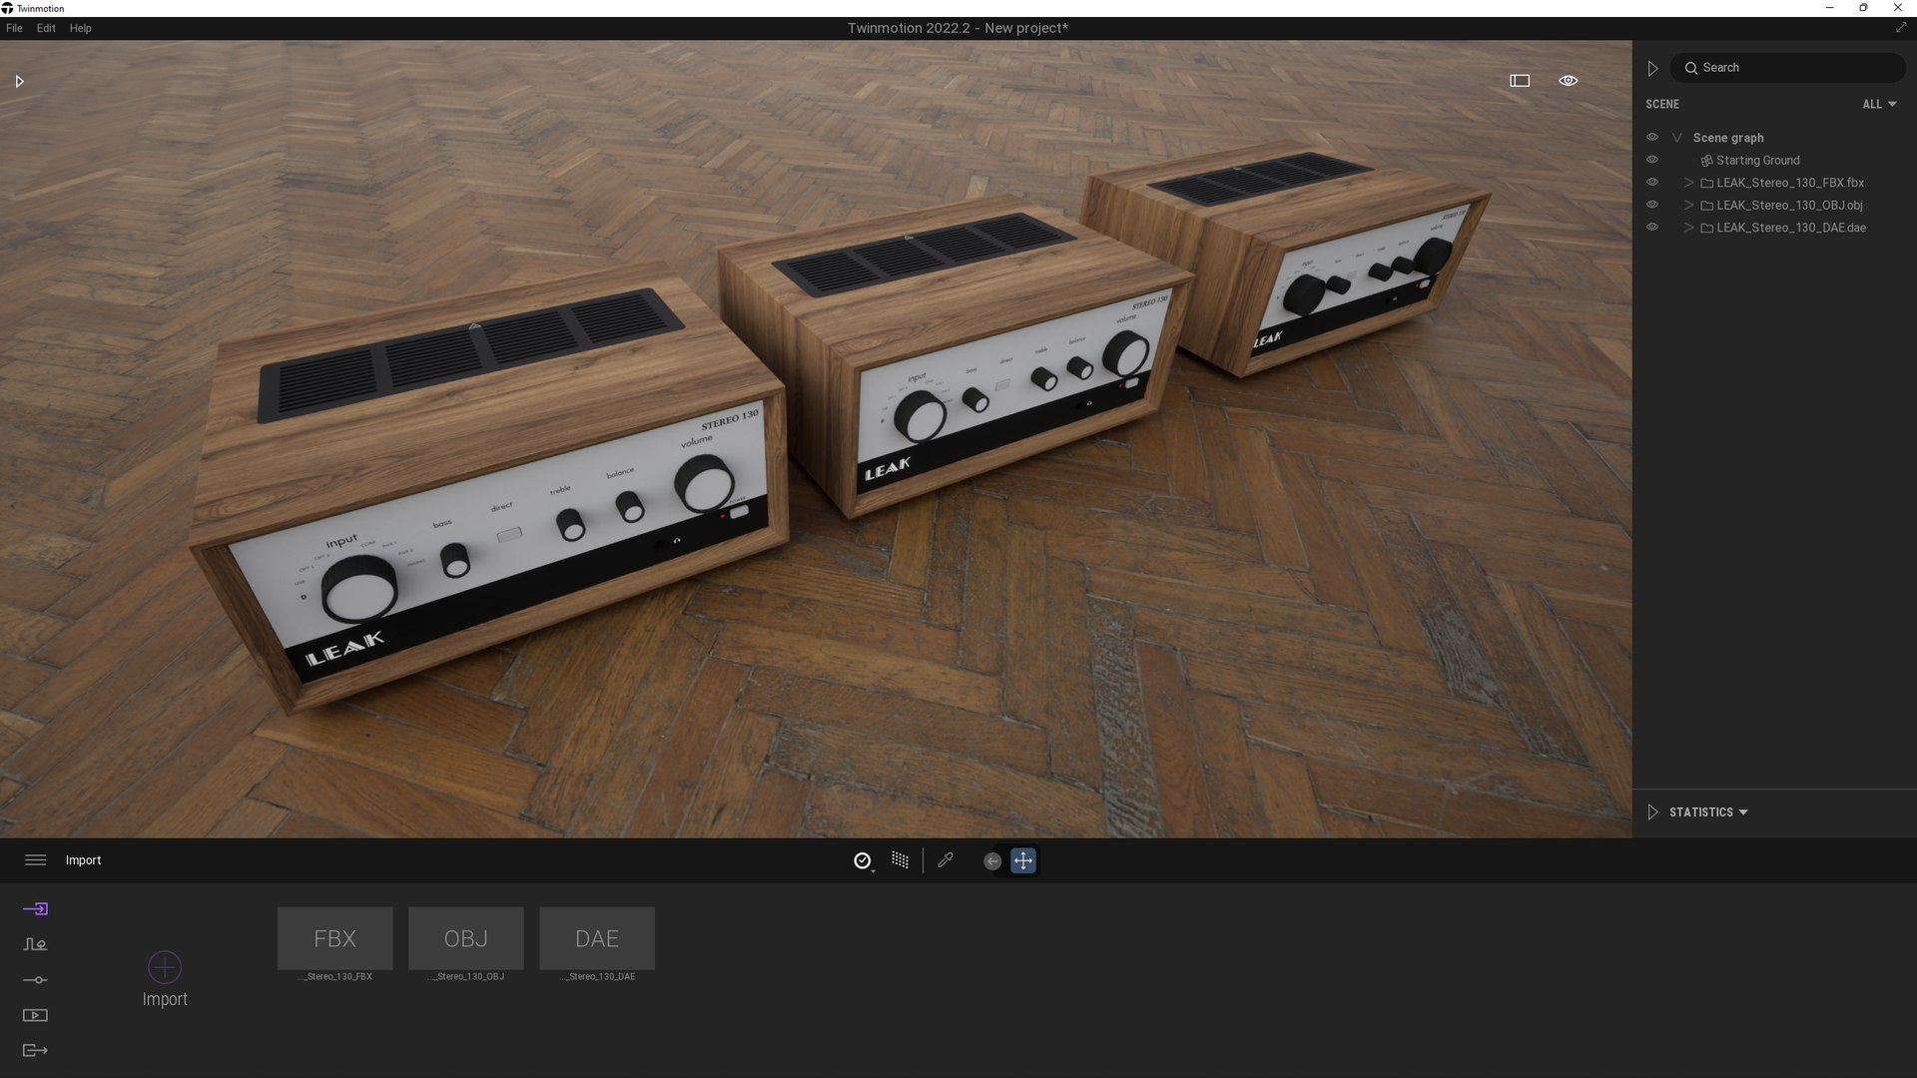This screenshot has width=1917, height=1078.
Task: Expand the left library panel arrow
Action: (x=19, y=81)
